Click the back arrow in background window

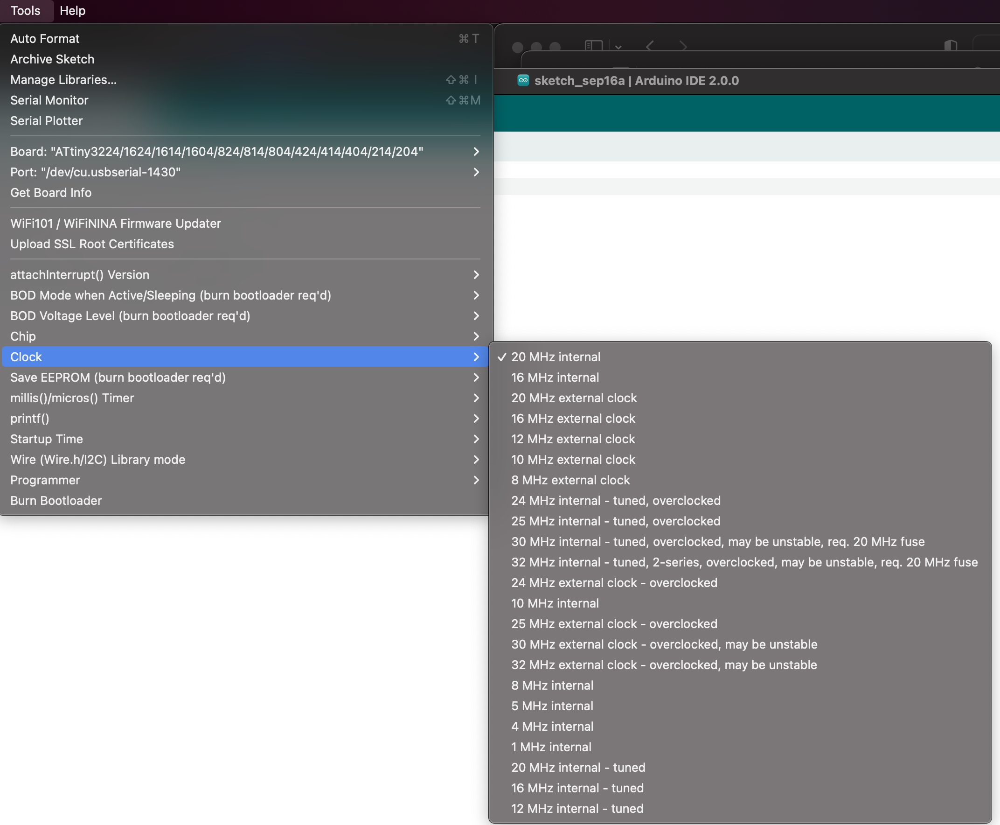coord(649,46)
